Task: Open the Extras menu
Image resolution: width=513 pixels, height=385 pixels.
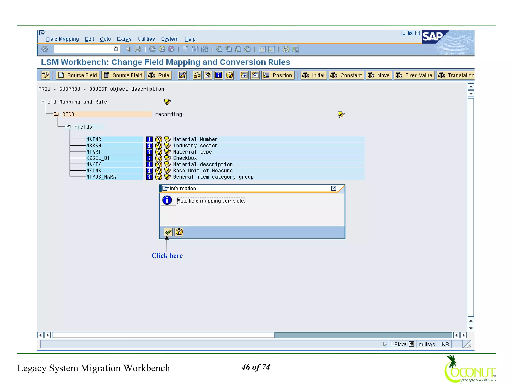Action: click(124, 39)
